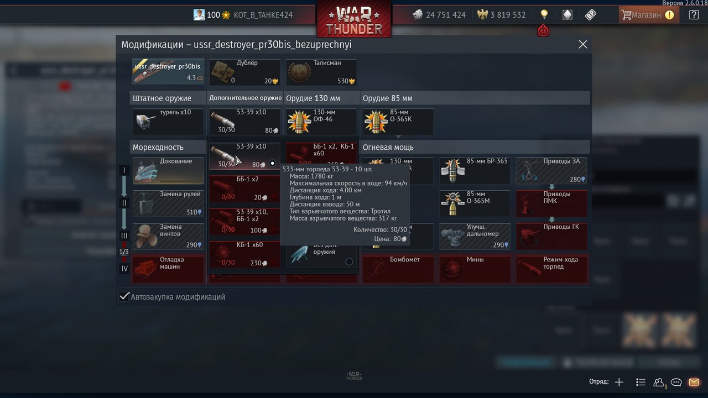
Task: Open the Талисман purchase item
Action: click(321, 72)
